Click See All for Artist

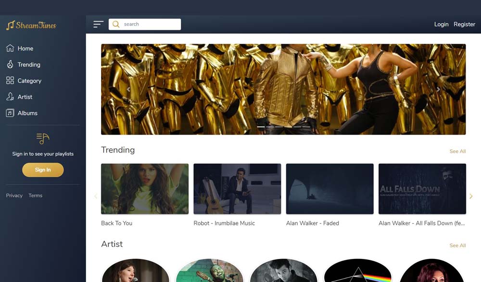[457, 245]
